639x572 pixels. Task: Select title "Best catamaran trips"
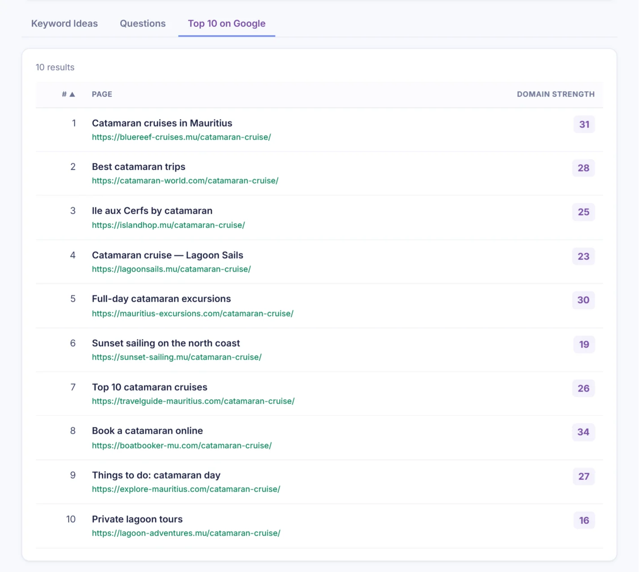click(x=139, y=167)
